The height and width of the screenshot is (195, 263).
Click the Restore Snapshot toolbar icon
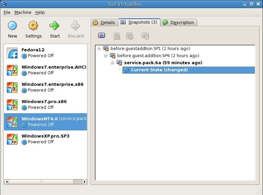click(117, 36)
